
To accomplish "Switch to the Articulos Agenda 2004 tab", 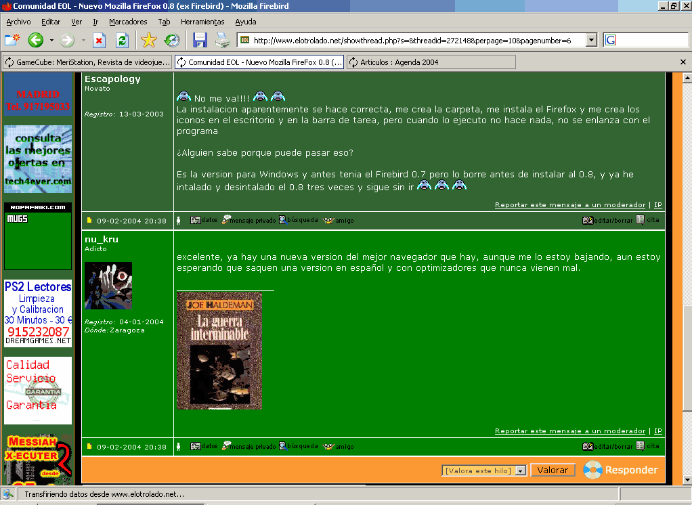I will click(x=431, y=62).
